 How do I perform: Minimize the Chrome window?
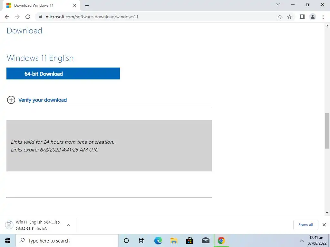293,5
